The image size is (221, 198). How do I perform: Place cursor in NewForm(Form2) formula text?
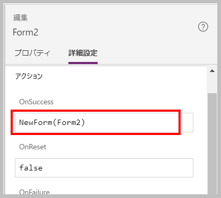coord(52,122)
